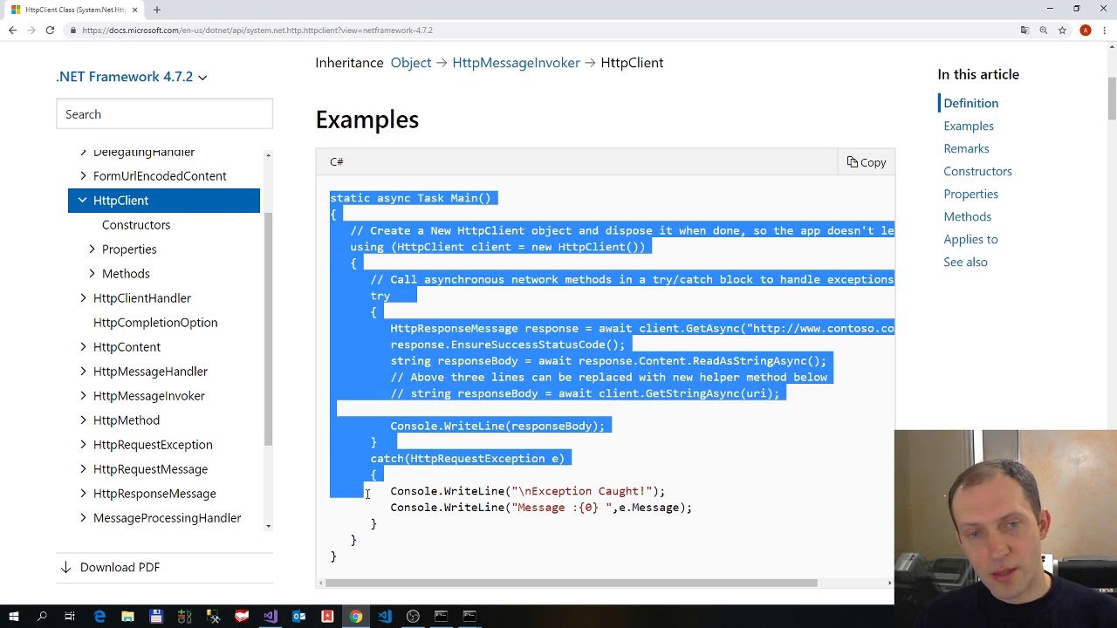1117x628 pixels.
Task: Expand the HttpRequestMessage node
Action: click(83, 469)
